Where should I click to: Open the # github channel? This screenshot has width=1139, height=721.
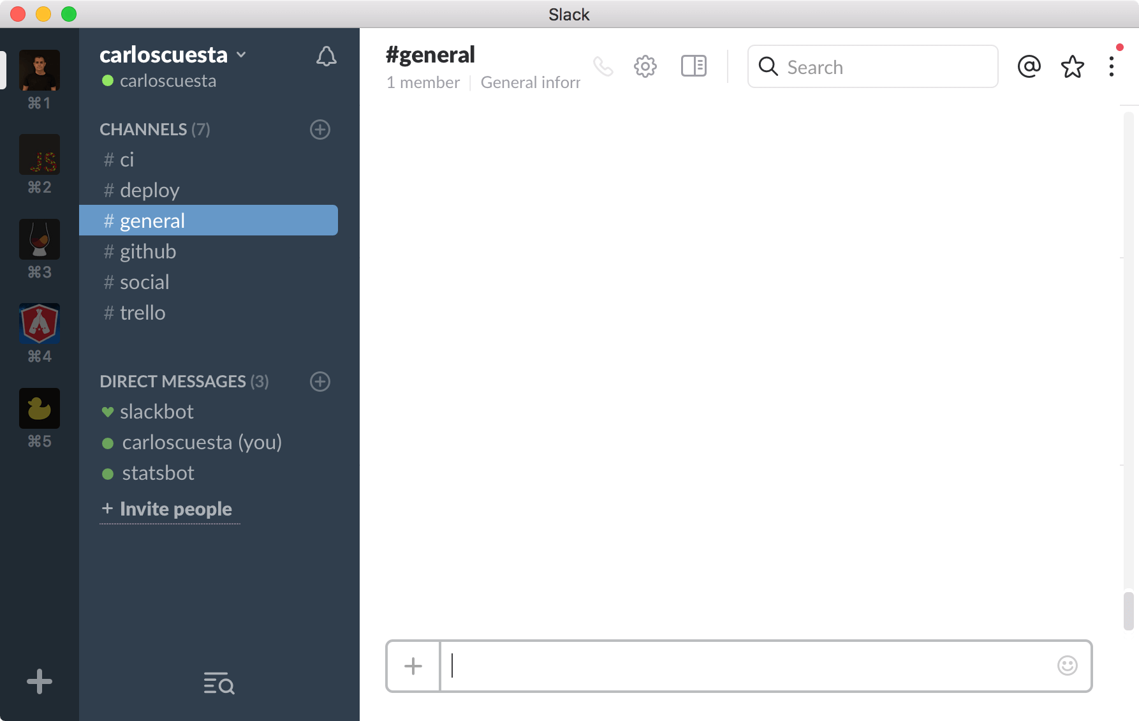point(209,251)
